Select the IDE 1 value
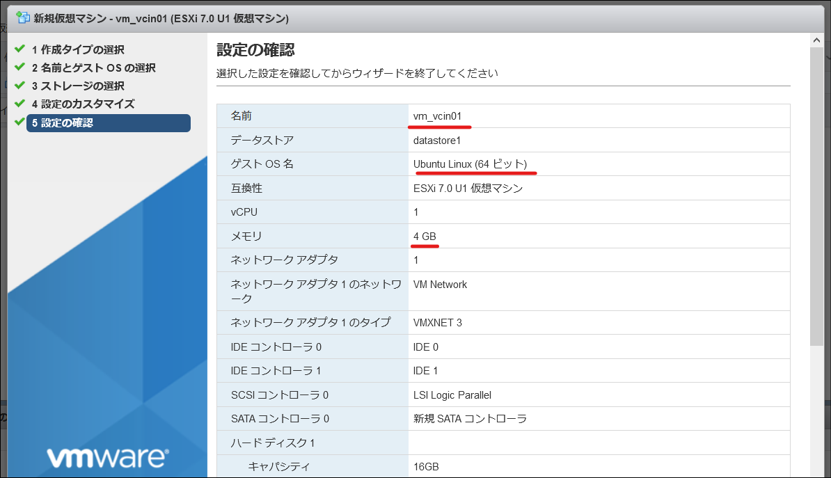The width and height of the screenshot is (831, 478). (x=425, y=371)
